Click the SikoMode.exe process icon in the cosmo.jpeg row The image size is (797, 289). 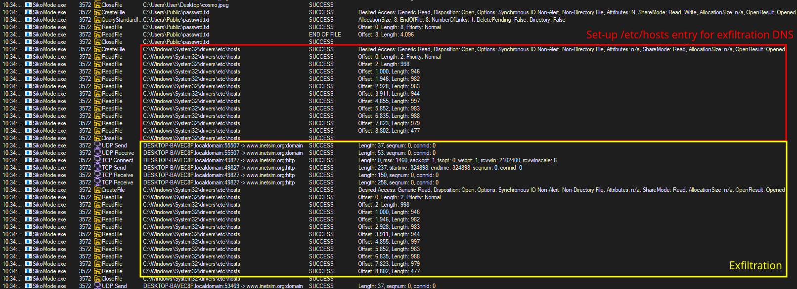[29, 5]
